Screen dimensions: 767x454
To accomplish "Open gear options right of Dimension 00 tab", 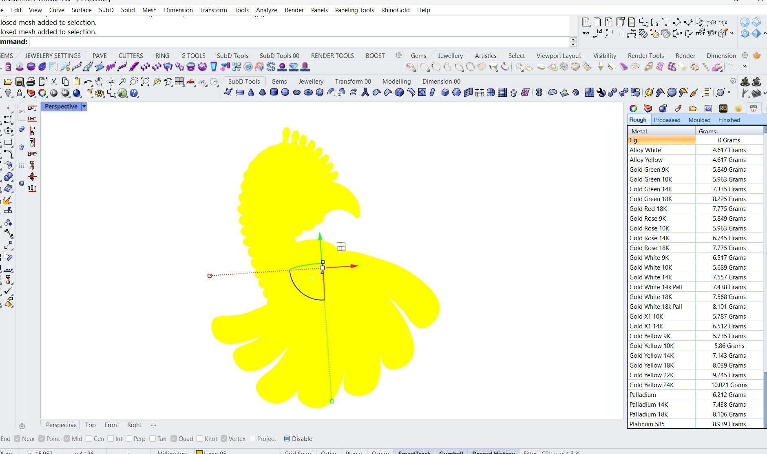I will [733, 81].
